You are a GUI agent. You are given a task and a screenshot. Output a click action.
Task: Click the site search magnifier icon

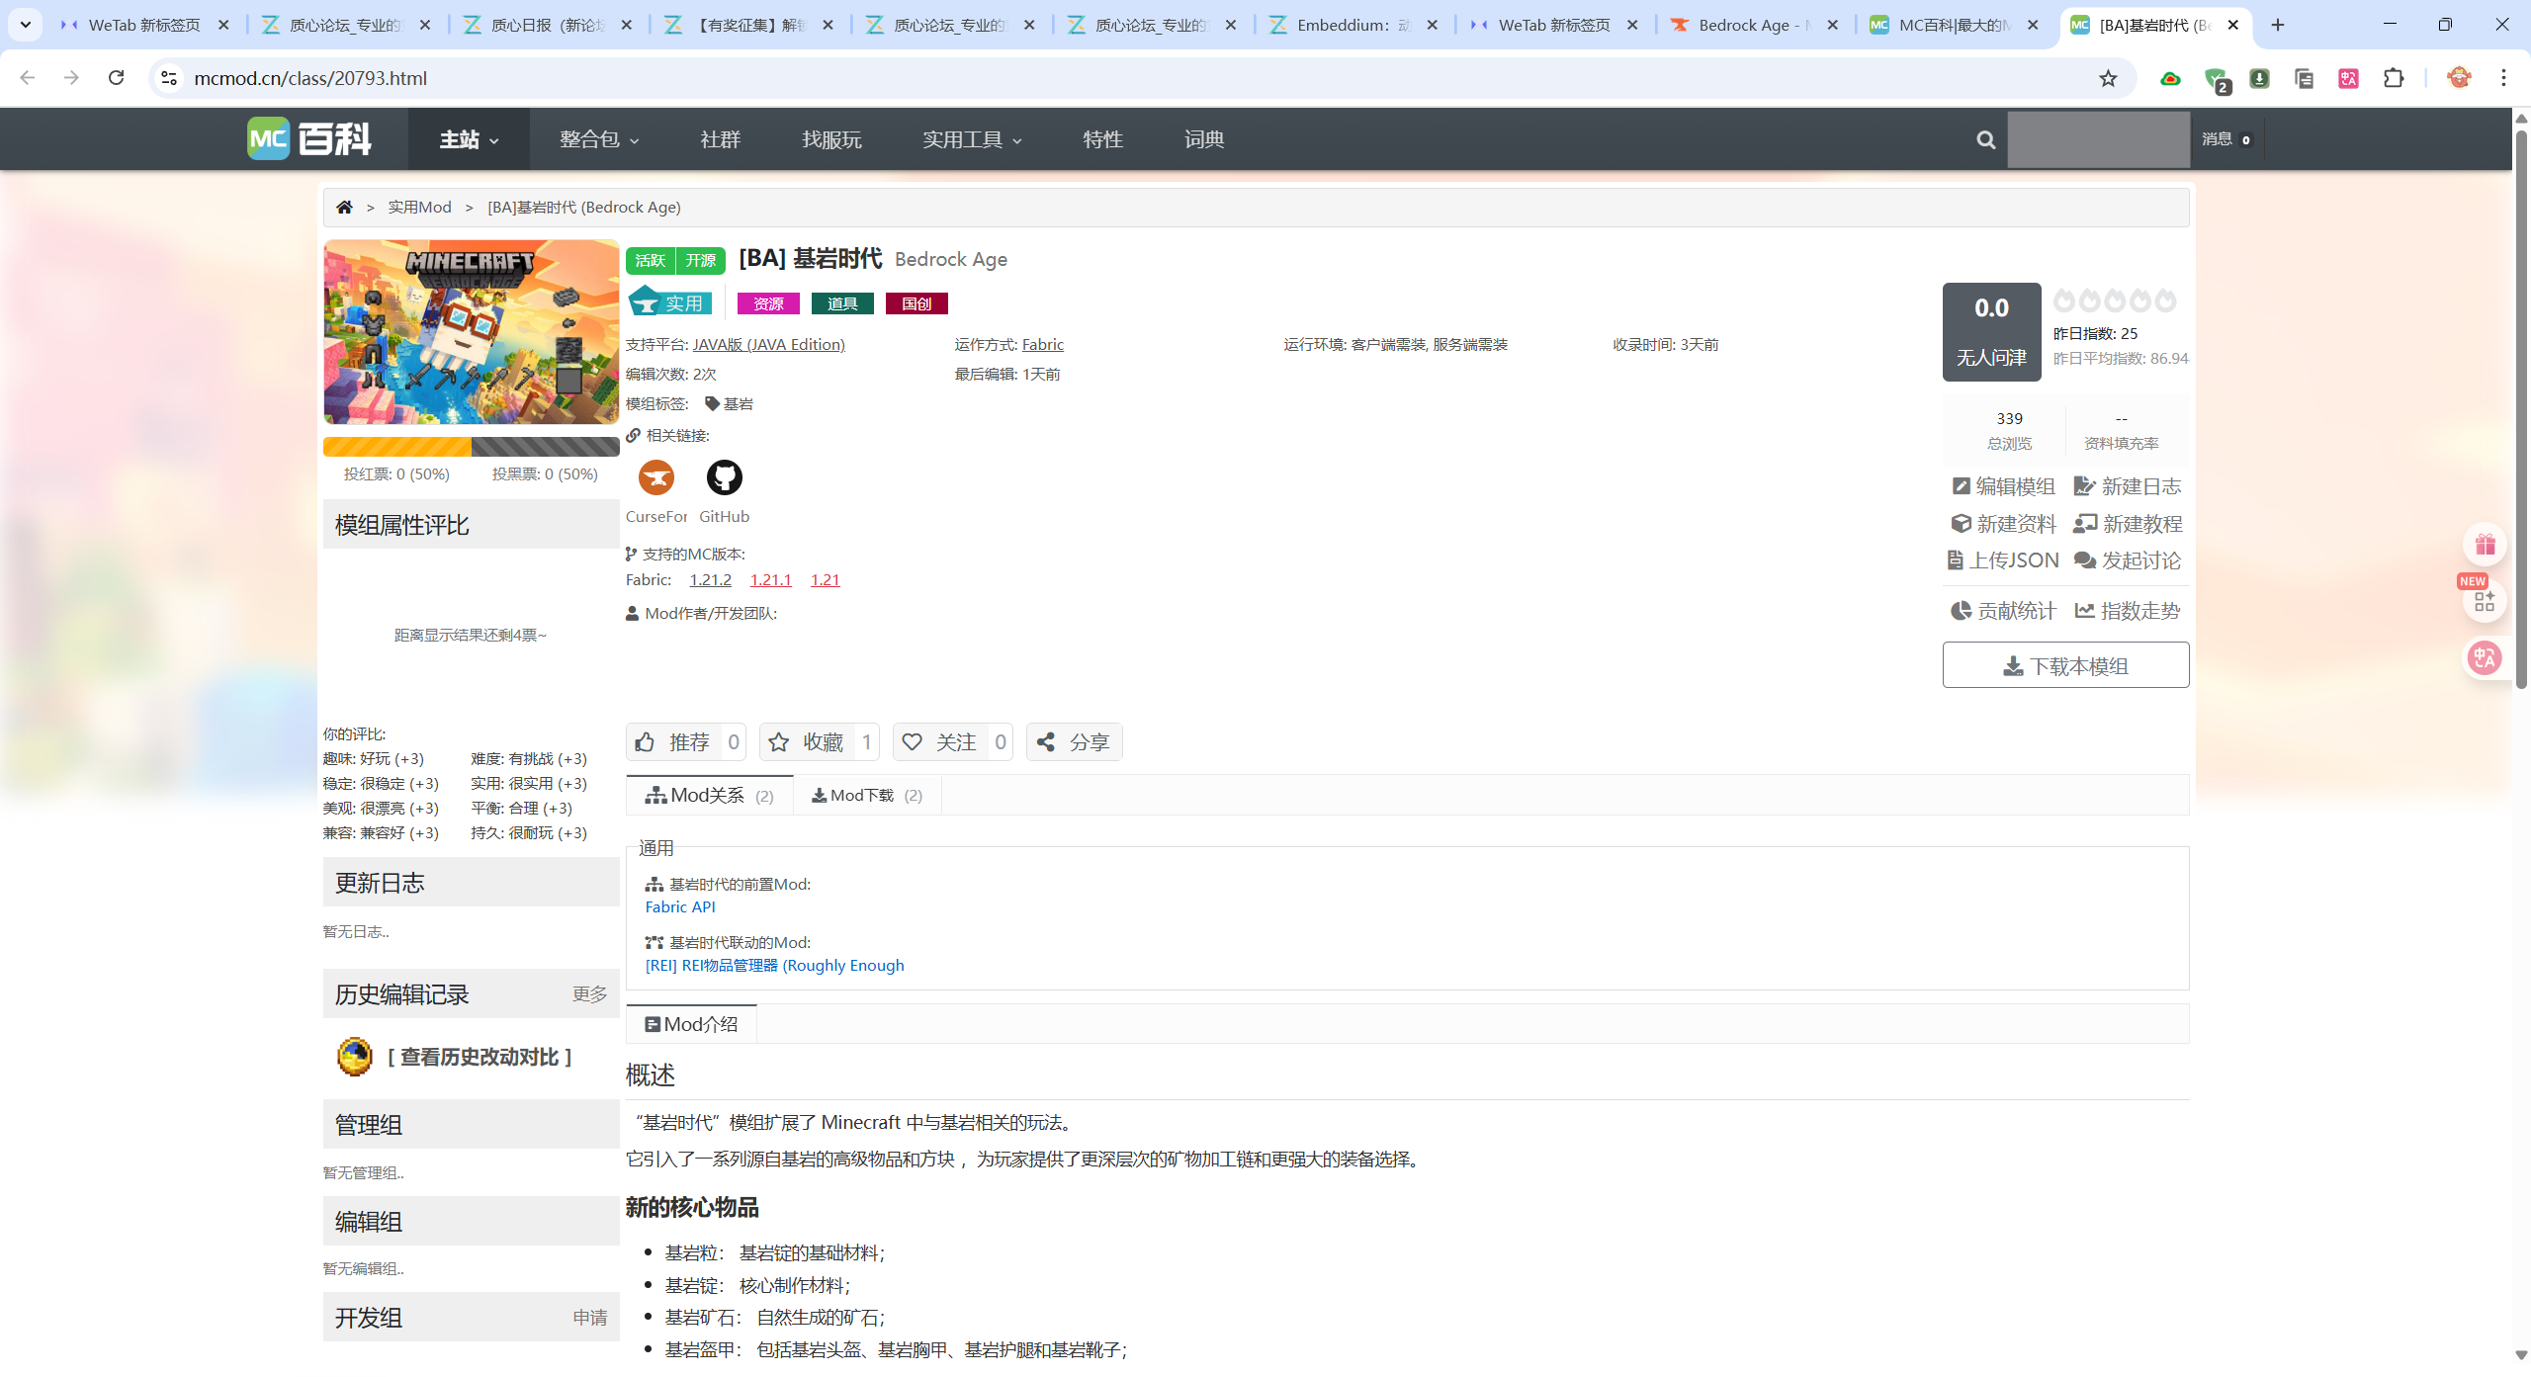tap(1985, 140)
